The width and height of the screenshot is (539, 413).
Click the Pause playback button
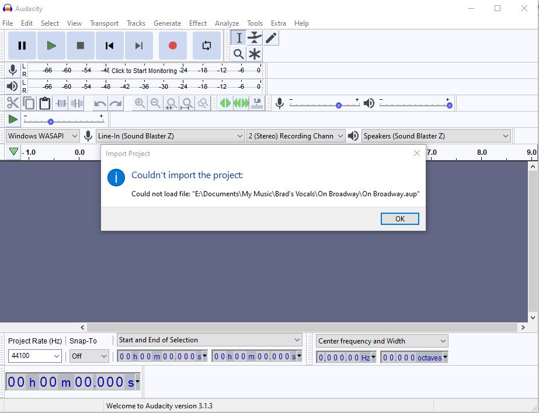(22, 46)
